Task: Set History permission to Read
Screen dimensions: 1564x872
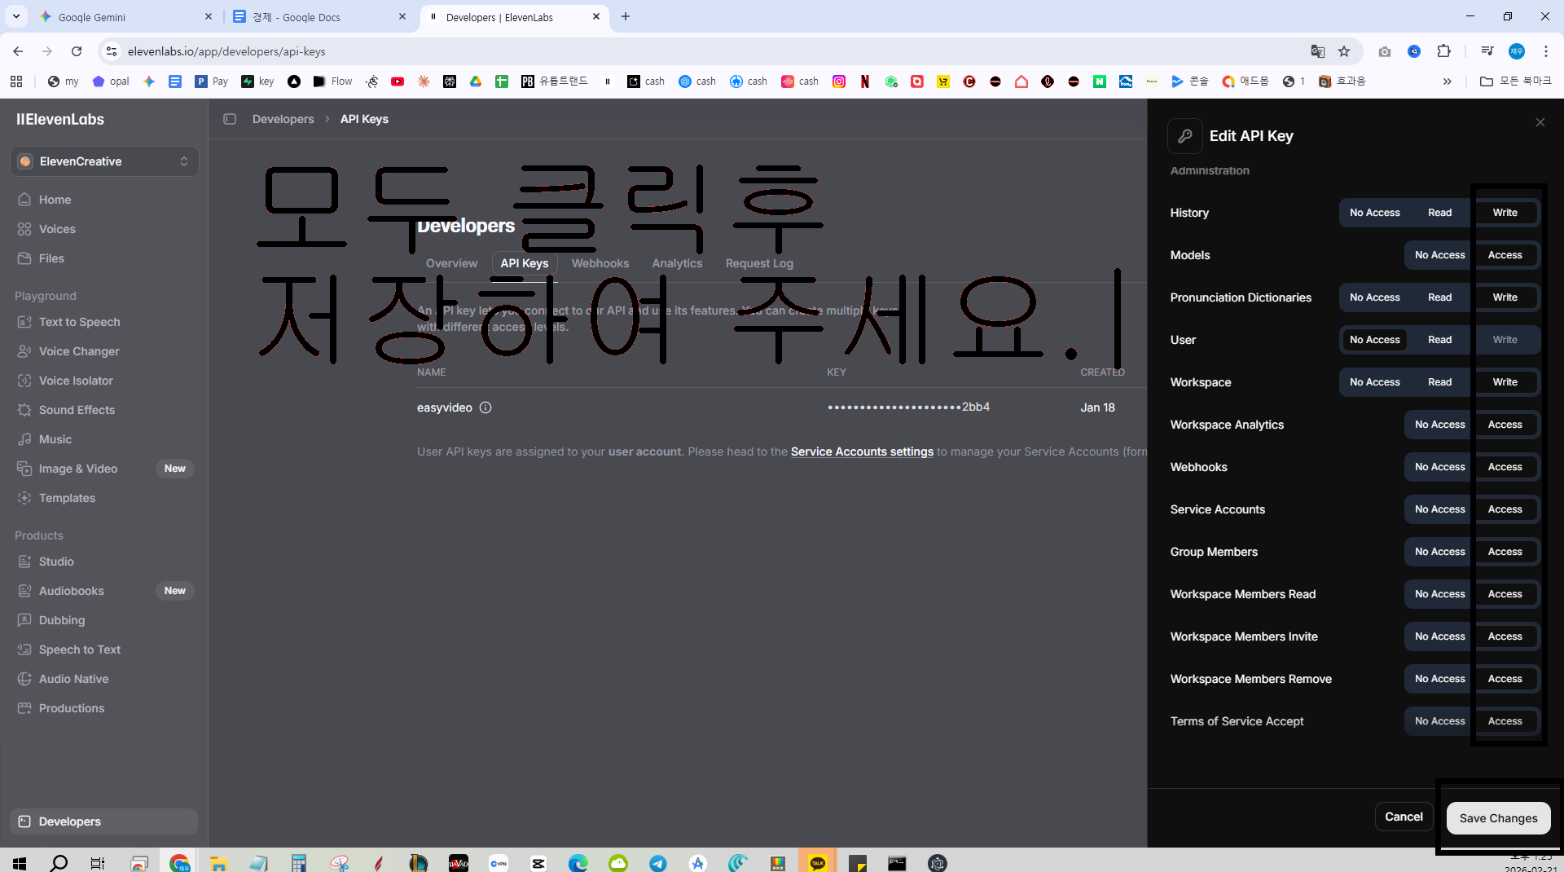Action: coord(1439,213)
